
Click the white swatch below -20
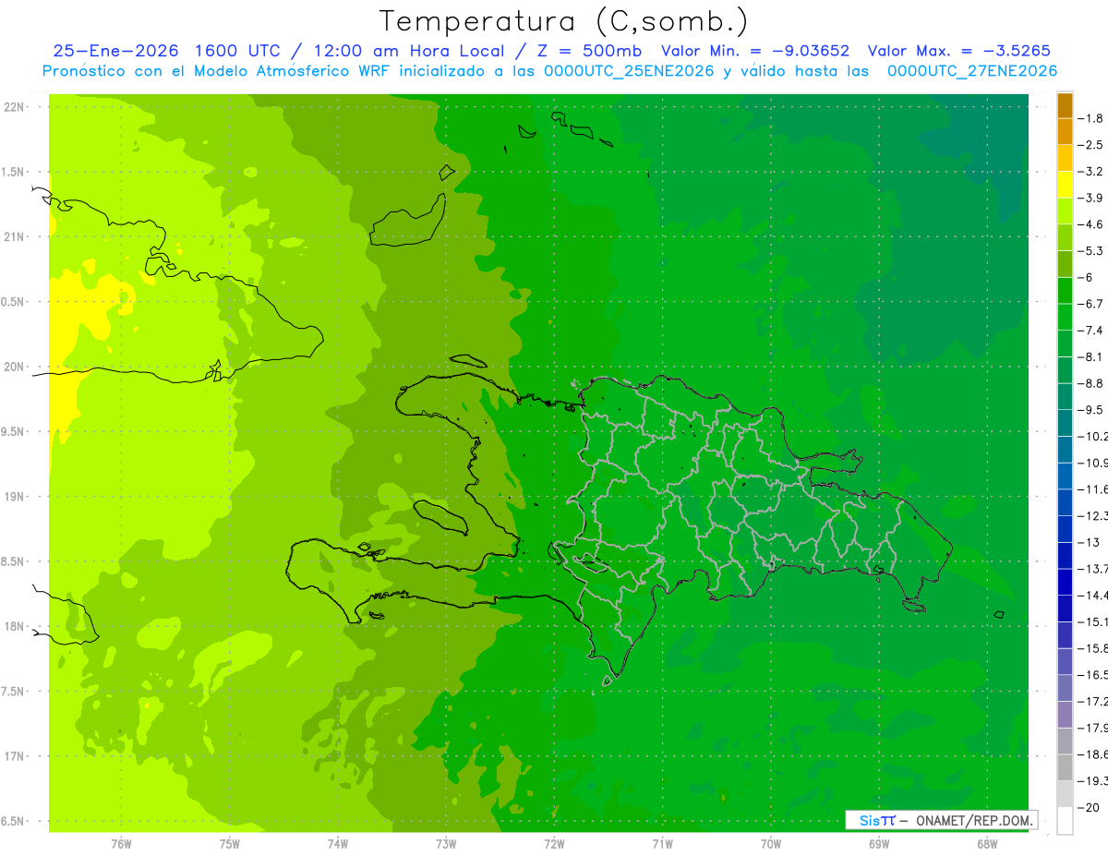(1065, 821)
